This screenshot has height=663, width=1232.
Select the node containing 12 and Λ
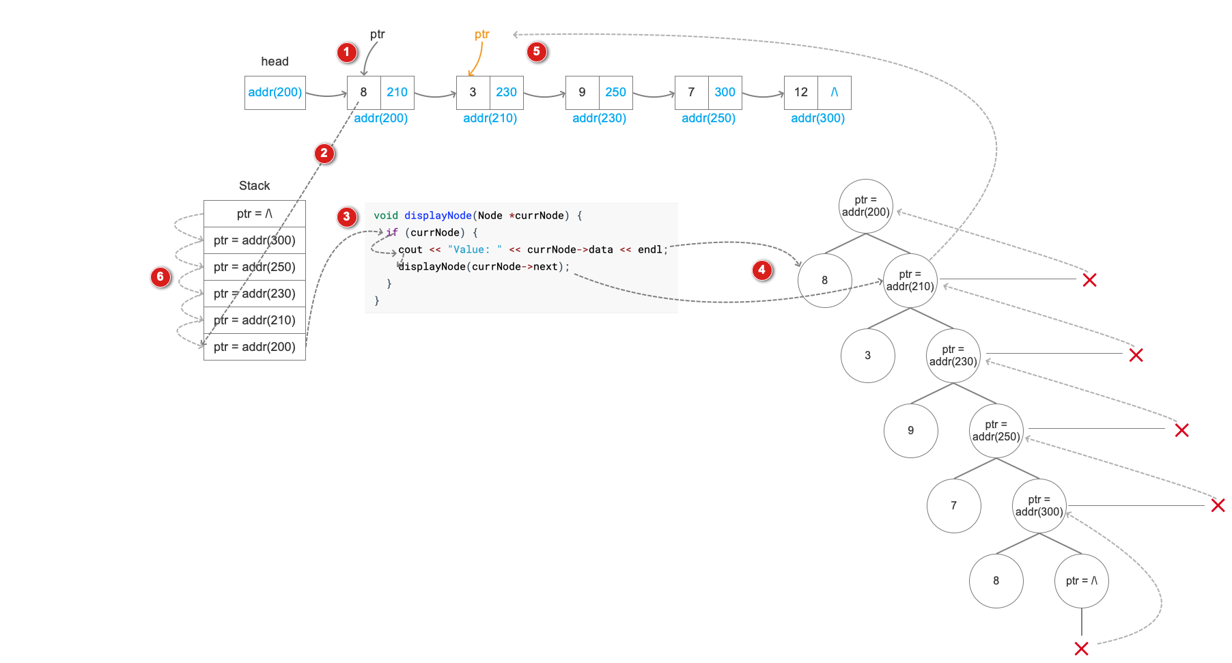[817, 92]
